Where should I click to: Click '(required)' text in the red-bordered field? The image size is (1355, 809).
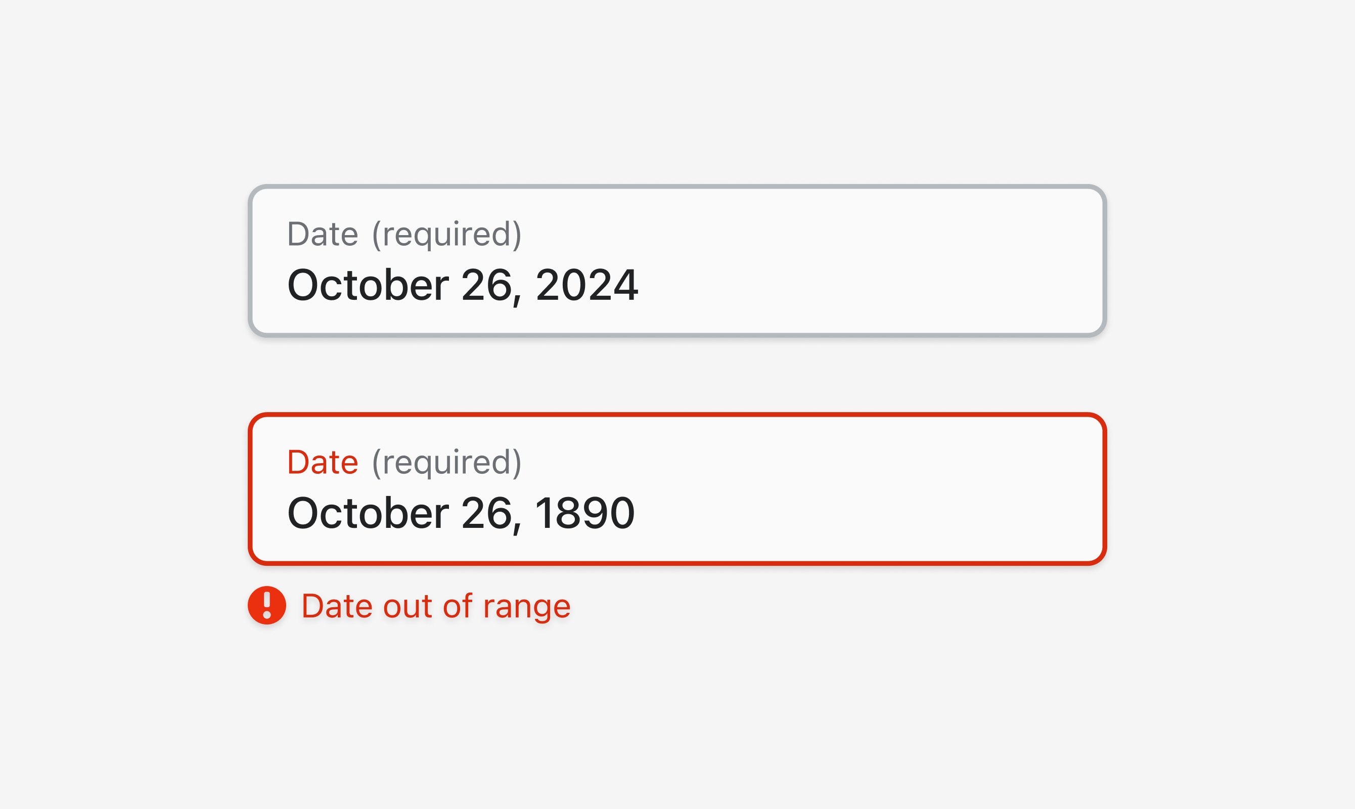point(447,463)
